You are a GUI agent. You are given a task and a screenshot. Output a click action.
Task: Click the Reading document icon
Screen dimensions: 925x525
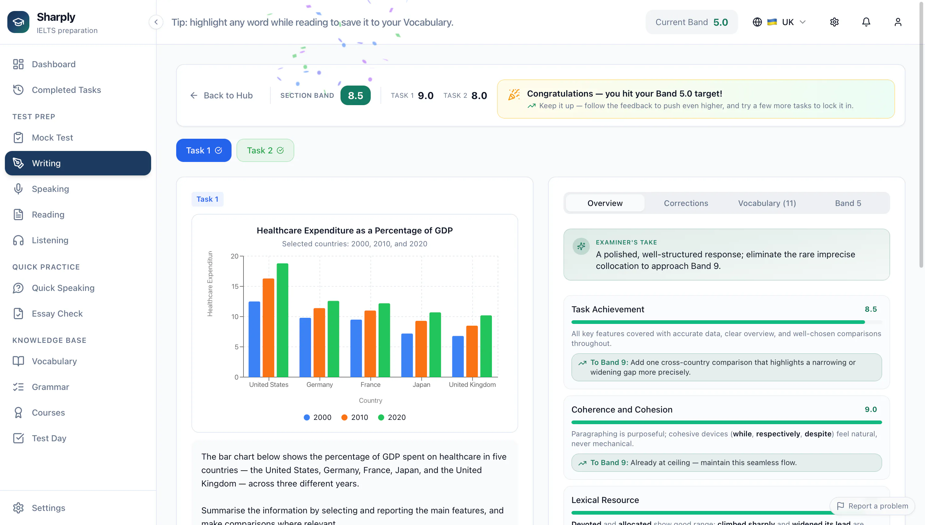[x=18, y=215]
